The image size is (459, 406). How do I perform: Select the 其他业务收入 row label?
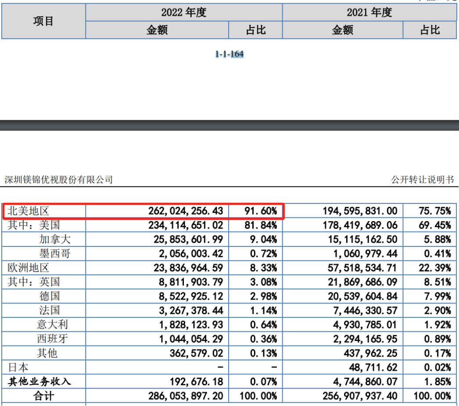tap(39, 381)
